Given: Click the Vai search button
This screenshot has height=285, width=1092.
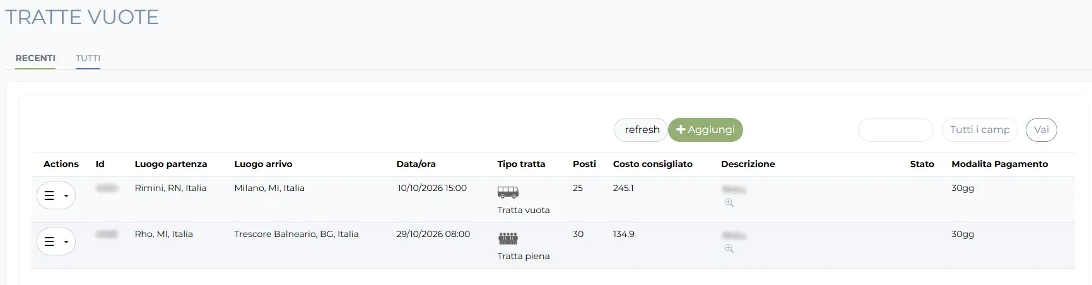Looking at the screenshot, I should click(x=1042, y=130).
